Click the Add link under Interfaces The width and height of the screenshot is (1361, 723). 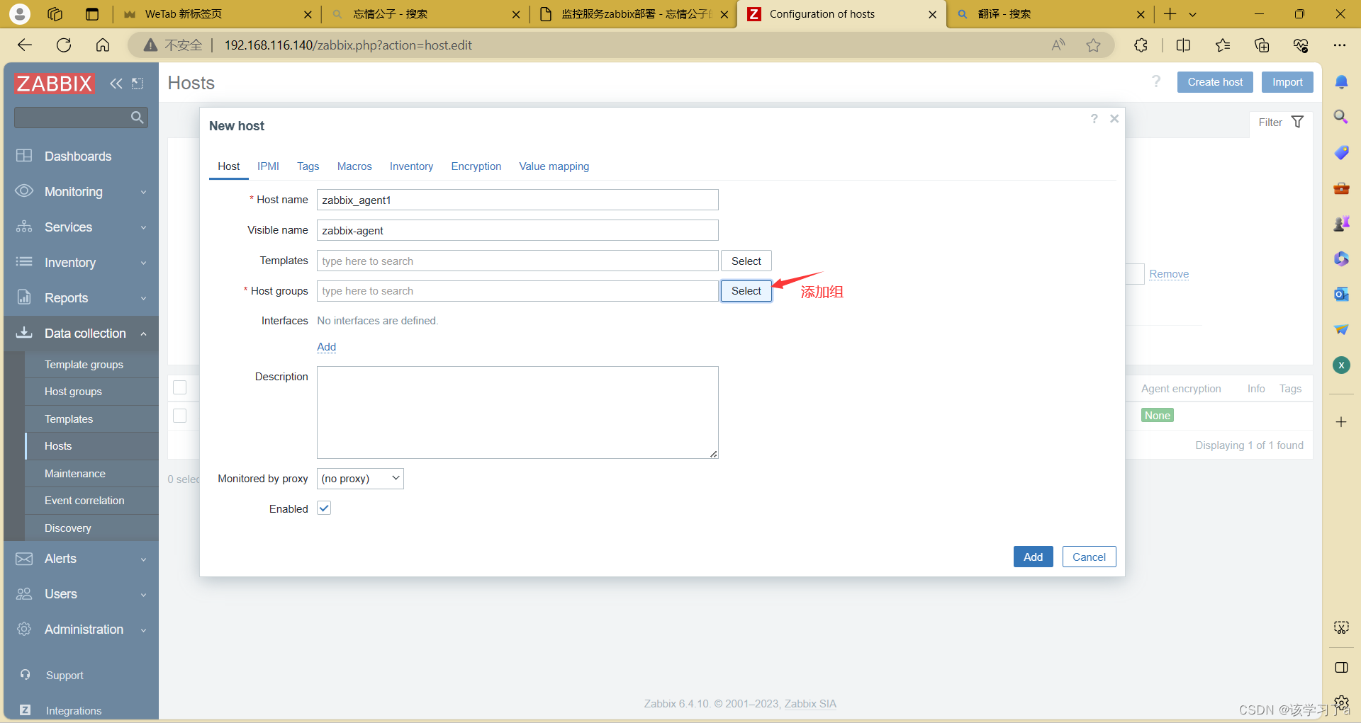[326, 346]
